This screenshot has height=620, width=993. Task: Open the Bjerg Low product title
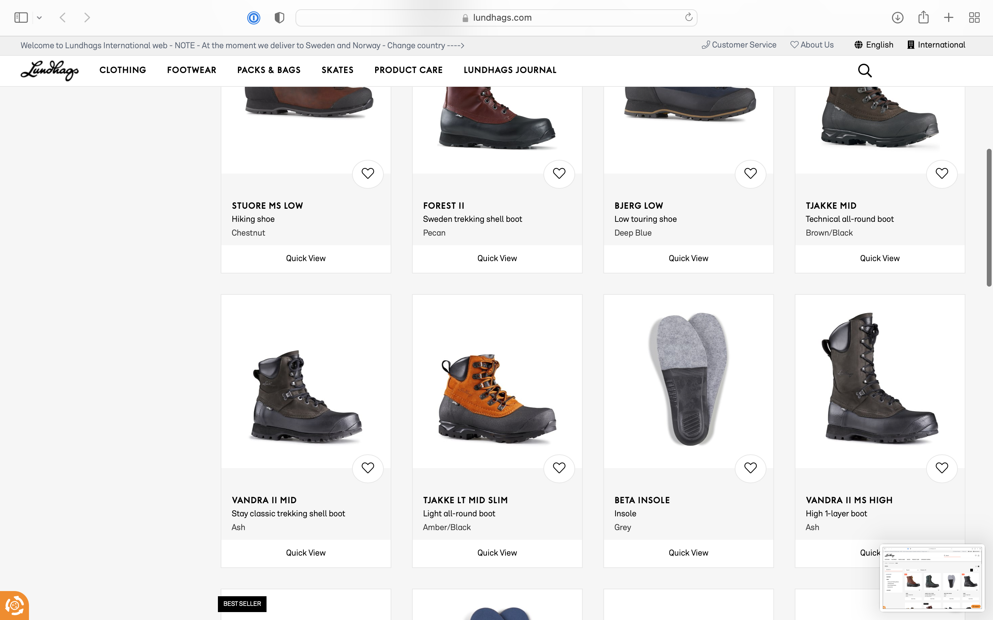639,206
